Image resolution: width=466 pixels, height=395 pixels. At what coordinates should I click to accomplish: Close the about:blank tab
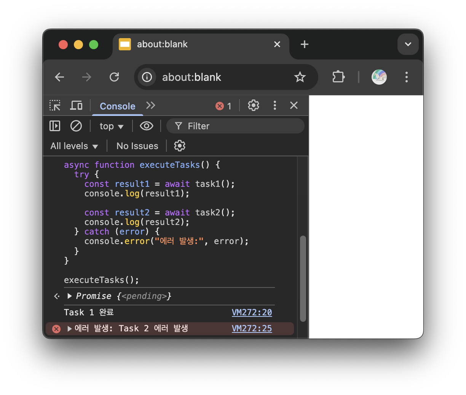coord(277,44)
